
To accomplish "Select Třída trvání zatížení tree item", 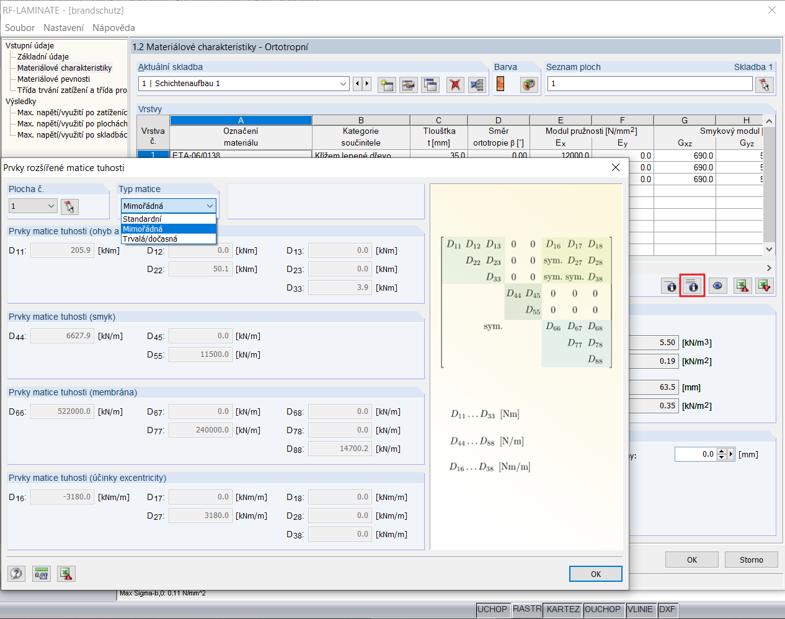I will click(72, 90).
